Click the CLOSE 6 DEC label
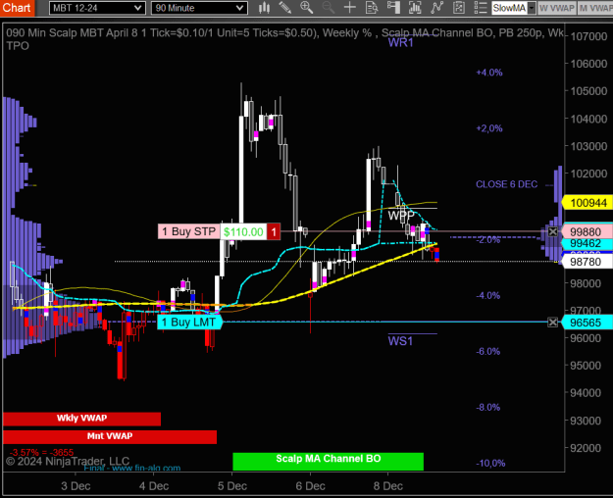Screen dimensions: 613x498 click(x=506, y=184)
